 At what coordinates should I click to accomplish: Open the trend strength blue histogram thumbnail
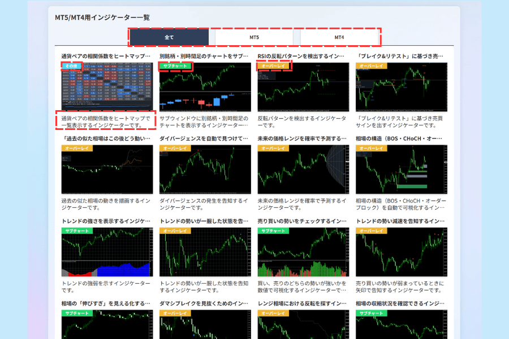coord(107,252)
